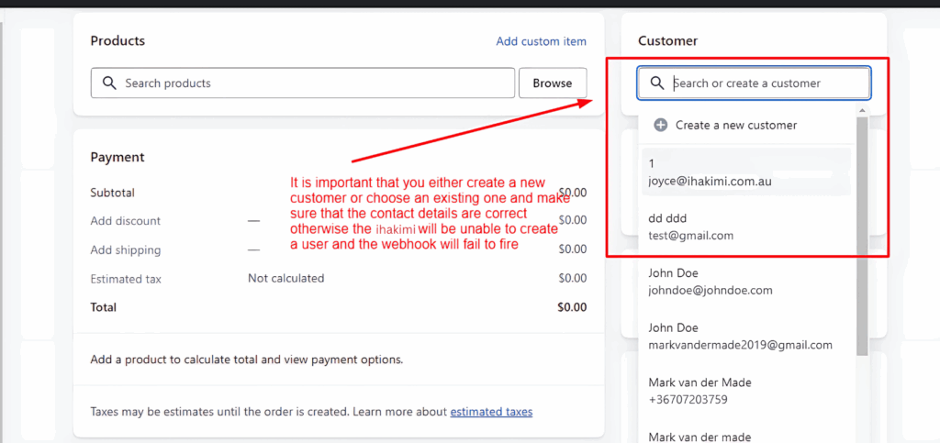Click the plus icon beside Create a new customer

tap(660, 125)
